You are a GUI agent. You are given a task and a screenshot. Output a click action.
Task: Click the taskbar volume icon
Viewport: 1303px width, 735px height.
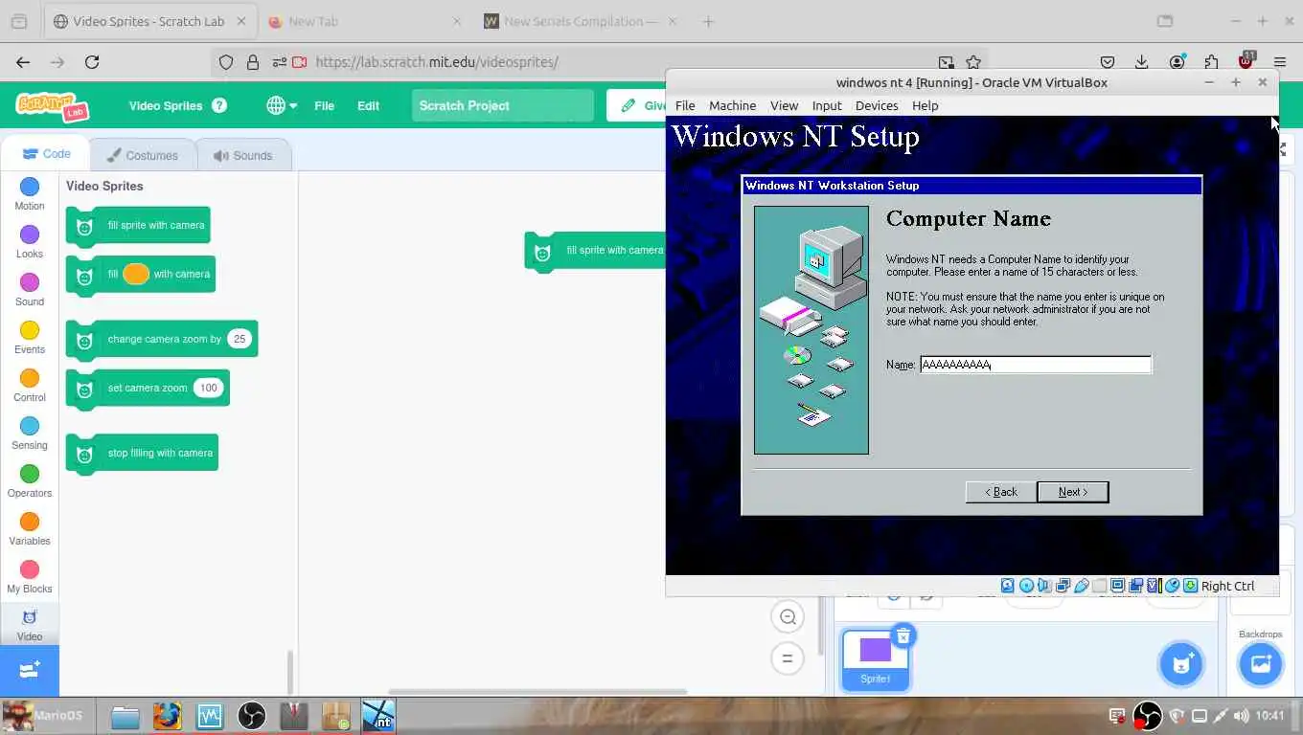pyautogui.click(x=1242, y=716)
